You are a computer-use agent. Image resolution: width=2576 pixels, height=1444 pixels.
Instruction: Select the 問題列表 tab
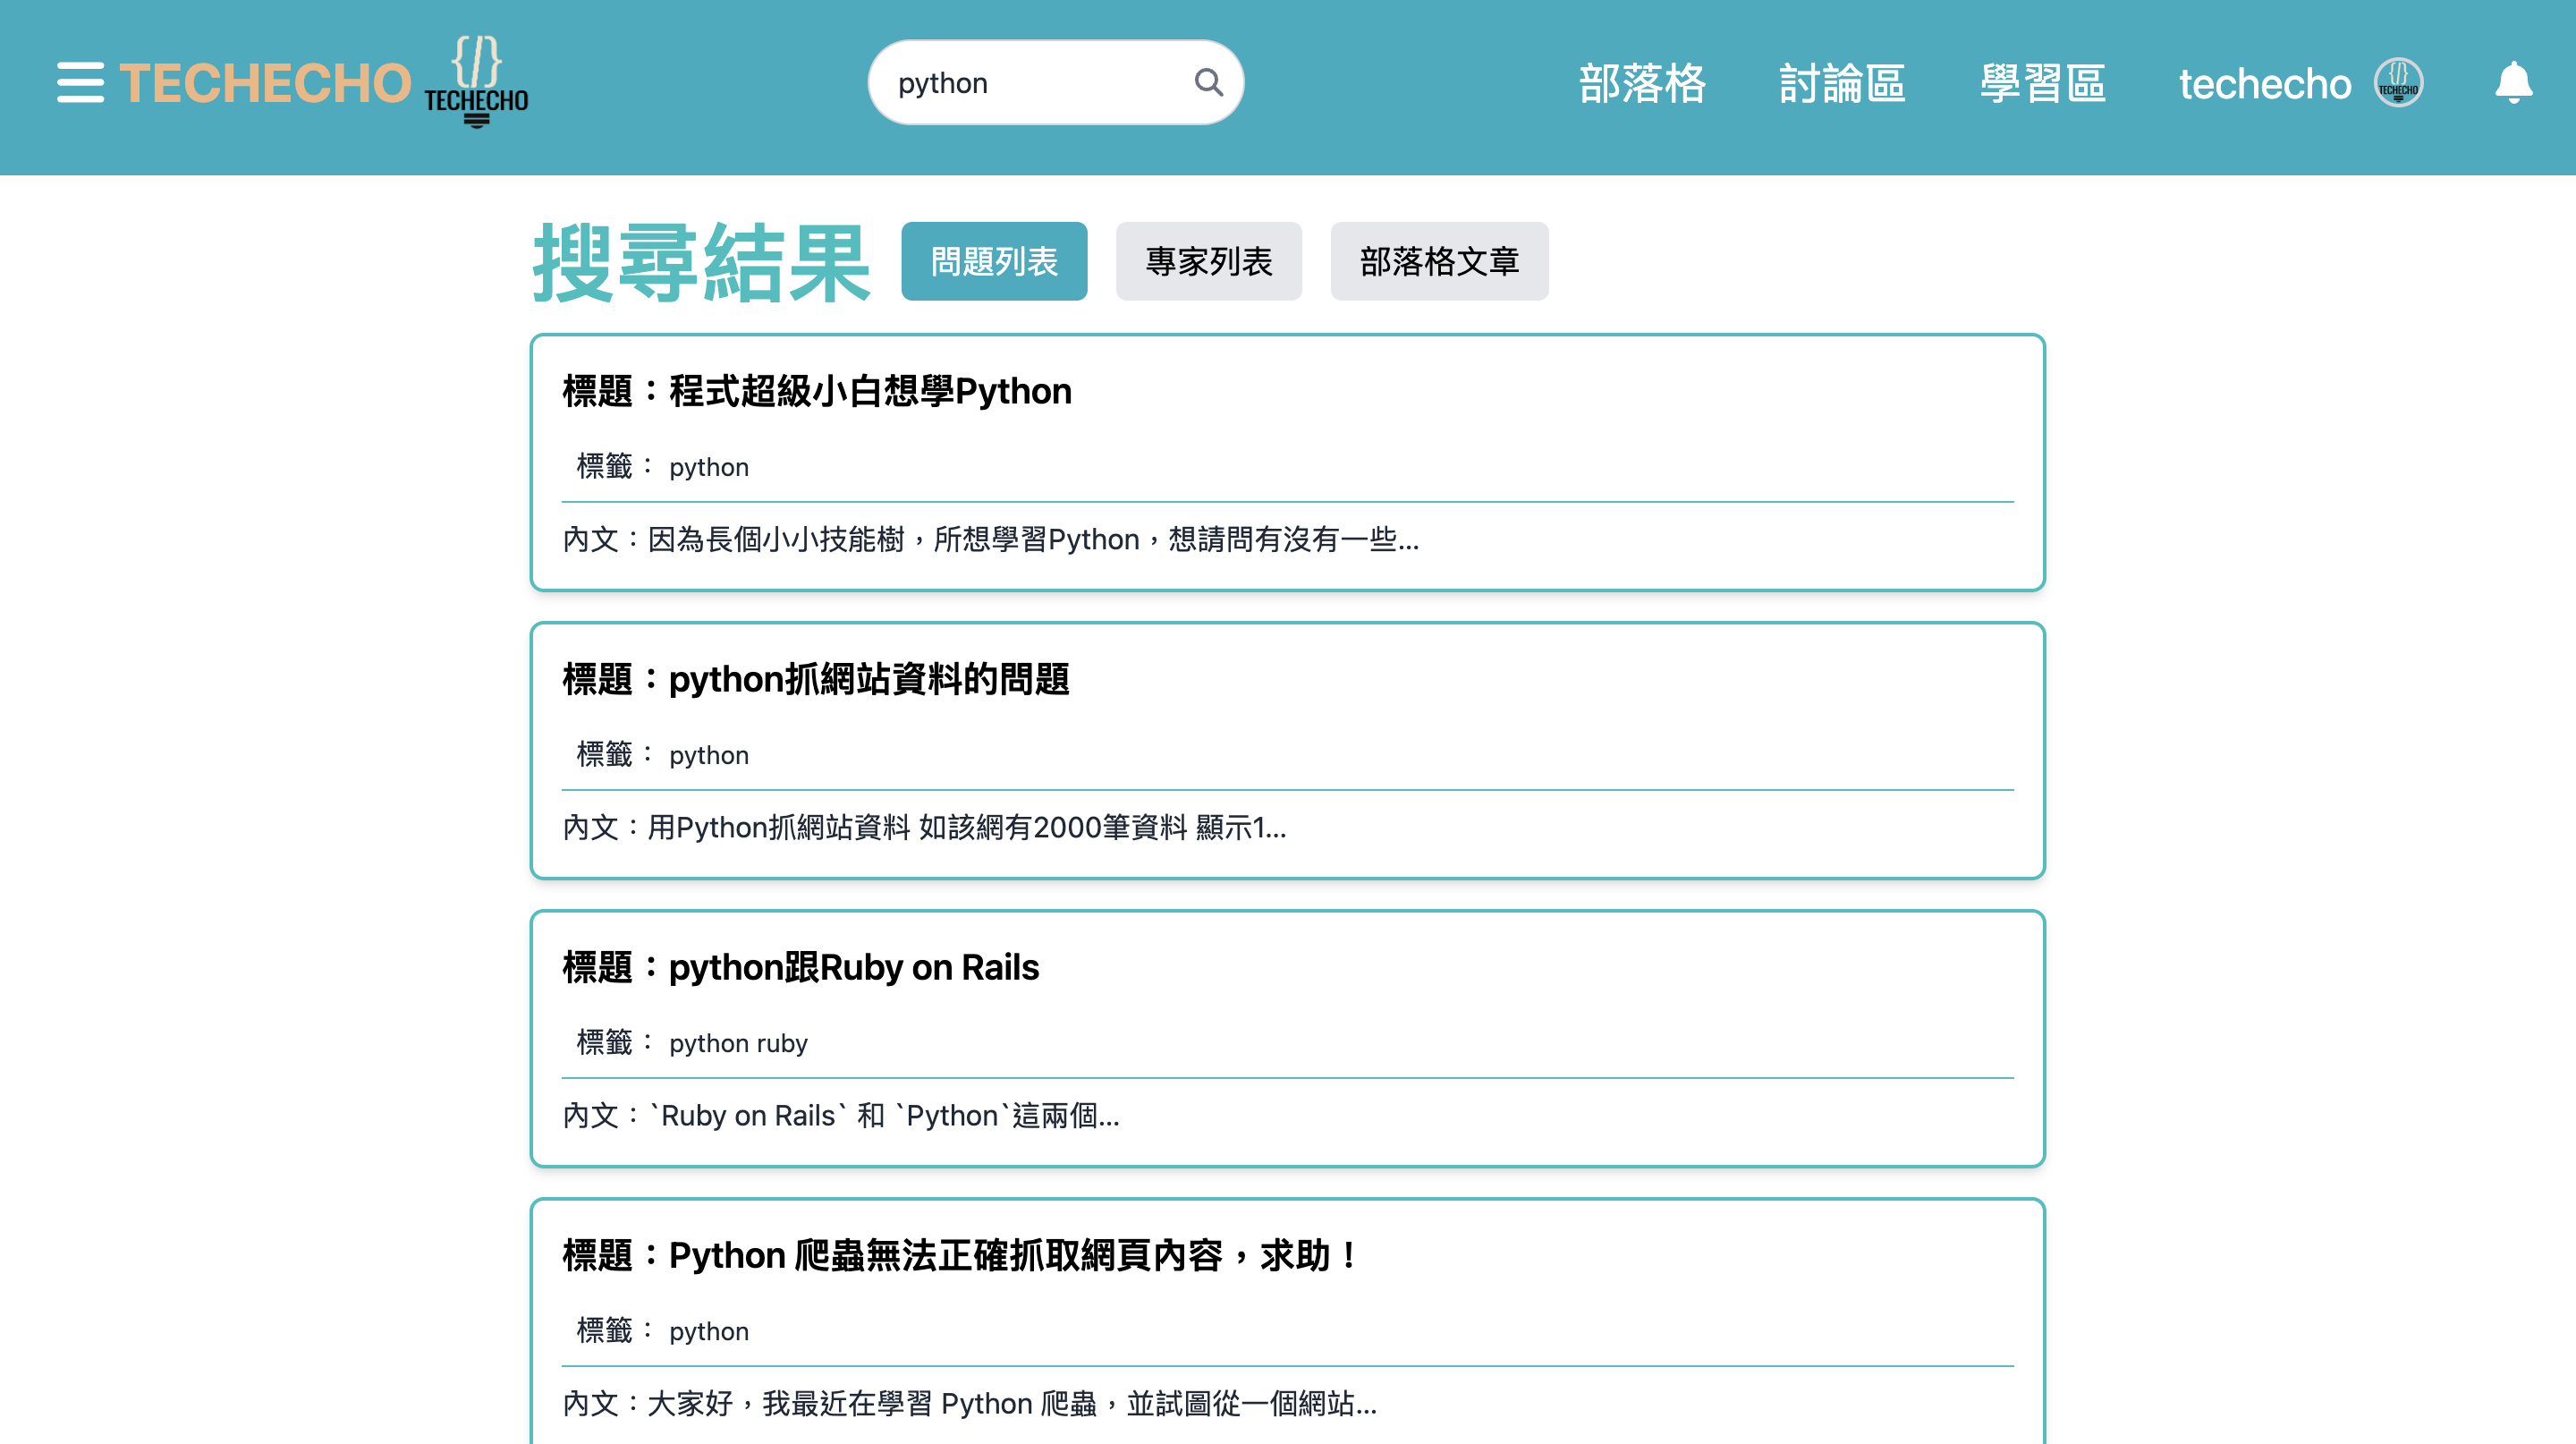pyautogui.click(x=993, y=261)
